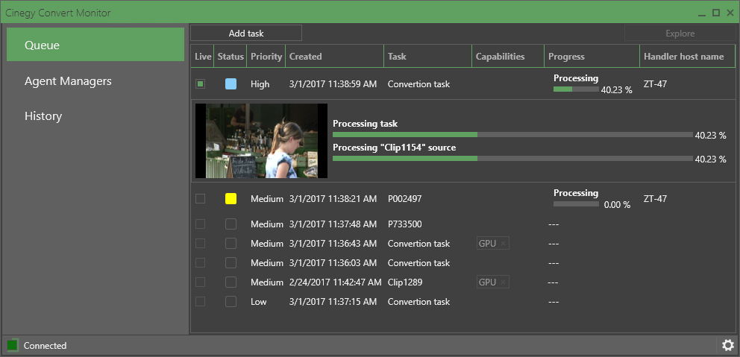Select task name Clip1289
This screenshot has width=740, height=357.
click(405, 282)
